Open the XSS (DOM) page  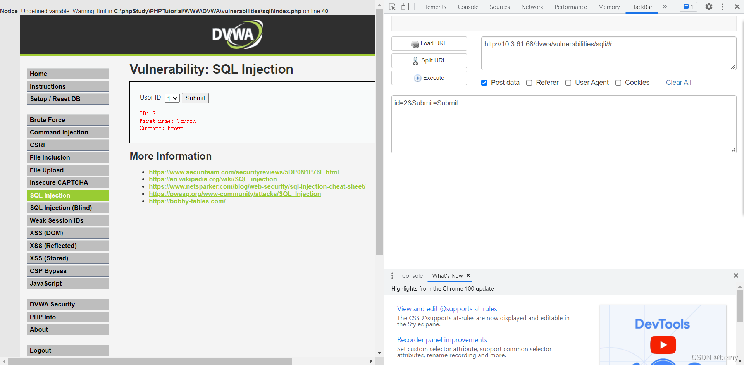point(68,233)
